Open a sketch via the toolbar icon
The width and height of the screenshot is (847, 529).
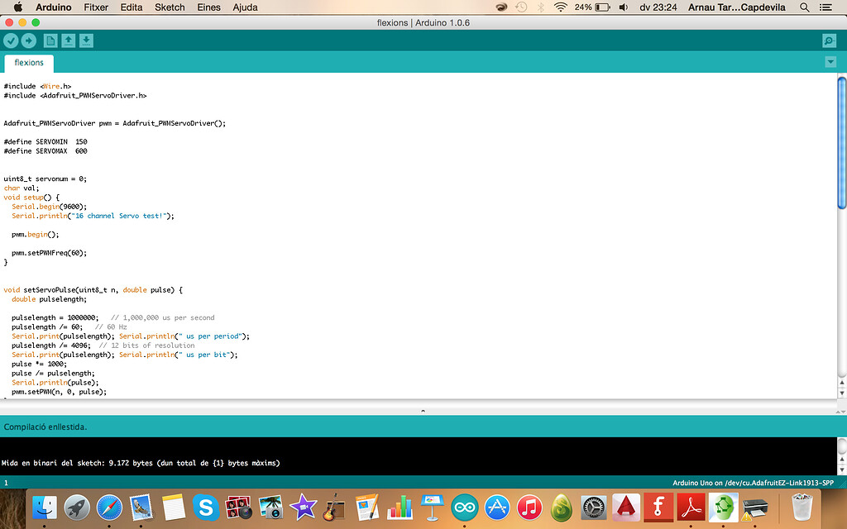[69, 40]
